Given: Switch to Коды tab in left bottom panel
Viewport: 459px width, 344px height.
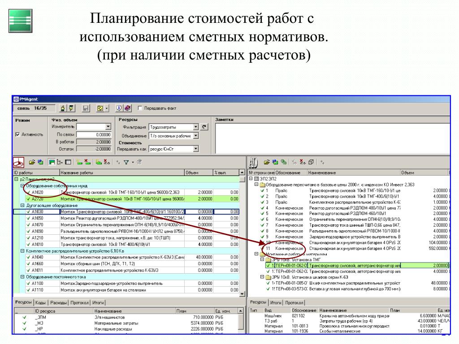Looking at the screenshot, I should tap(40, 303).
